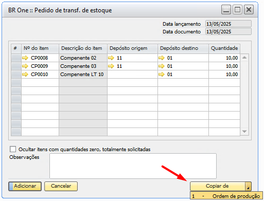Click the Nº do item column header

coord(40,48)
